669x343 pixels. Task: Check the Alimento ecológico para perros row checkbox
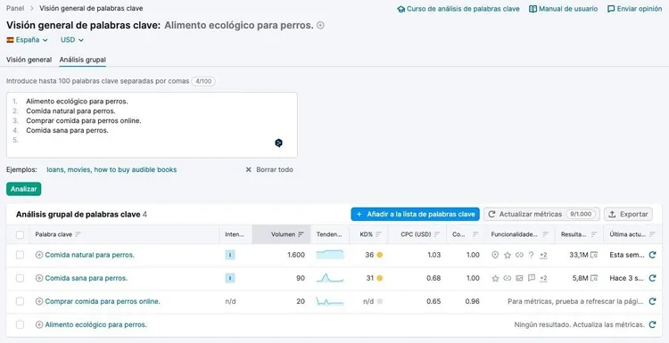20,324
